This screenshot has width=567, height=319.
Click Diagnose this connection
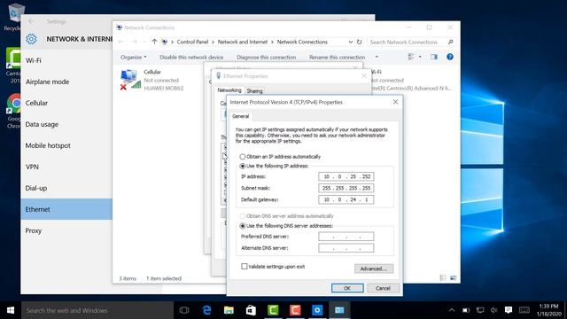(x=266, y=57)
